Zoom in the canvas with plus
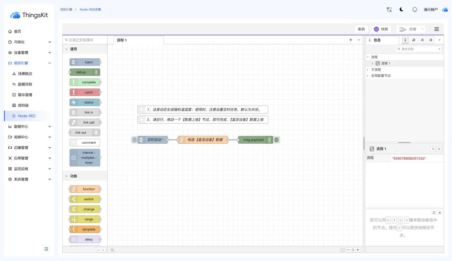This screenshot has height=261, width=452. (358, 250)
